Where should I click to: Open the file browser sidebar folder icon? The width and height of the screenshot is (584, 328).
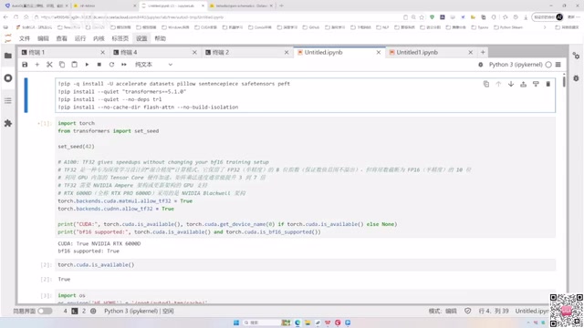click(x=8, y=56)
